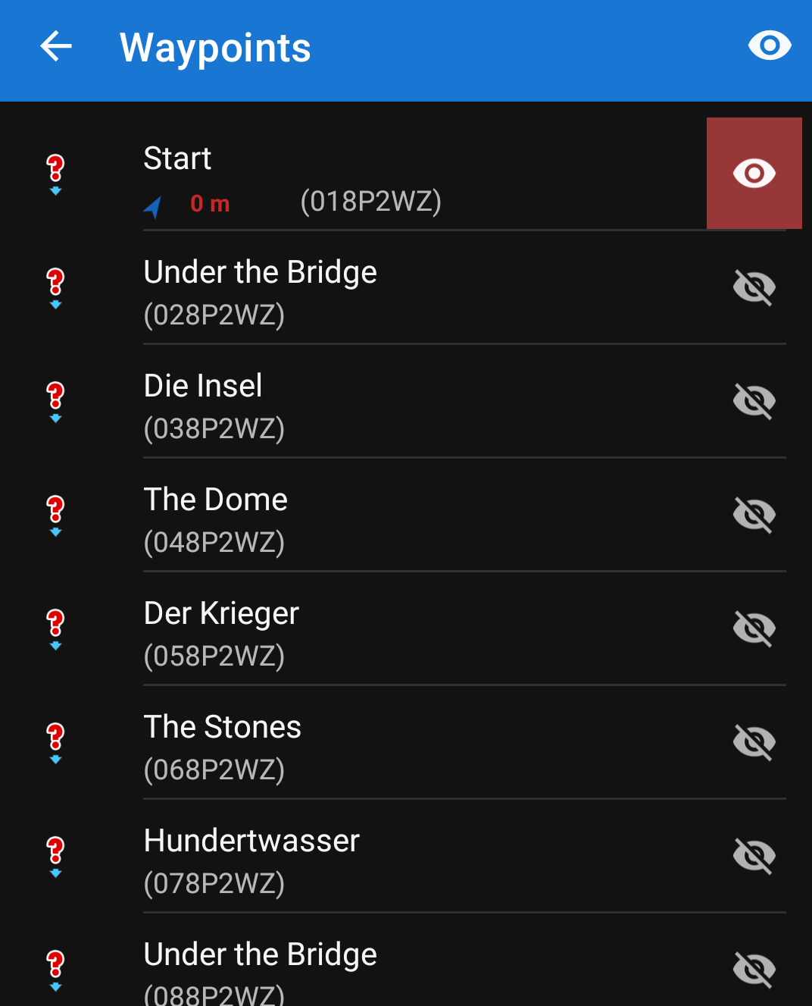Show the Die Insel waypoint
The width and height of the screenshot is (812, 1006).
point(754,401)
